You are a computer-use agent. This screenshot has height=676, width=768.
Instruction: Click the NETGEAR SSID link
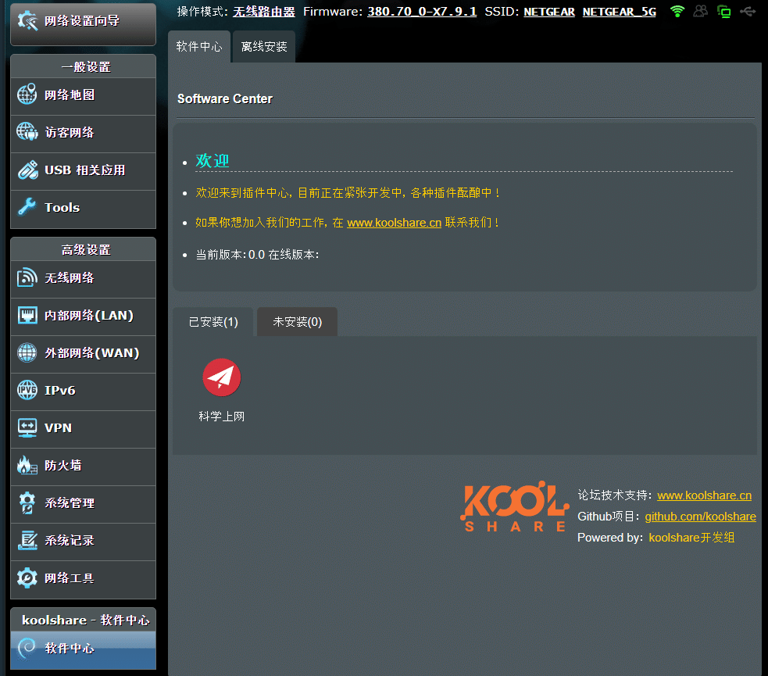[549, 12]
